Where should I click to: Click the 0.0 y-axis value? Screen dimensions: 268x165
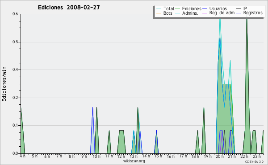pyautogui.click(x=15, y=153)
